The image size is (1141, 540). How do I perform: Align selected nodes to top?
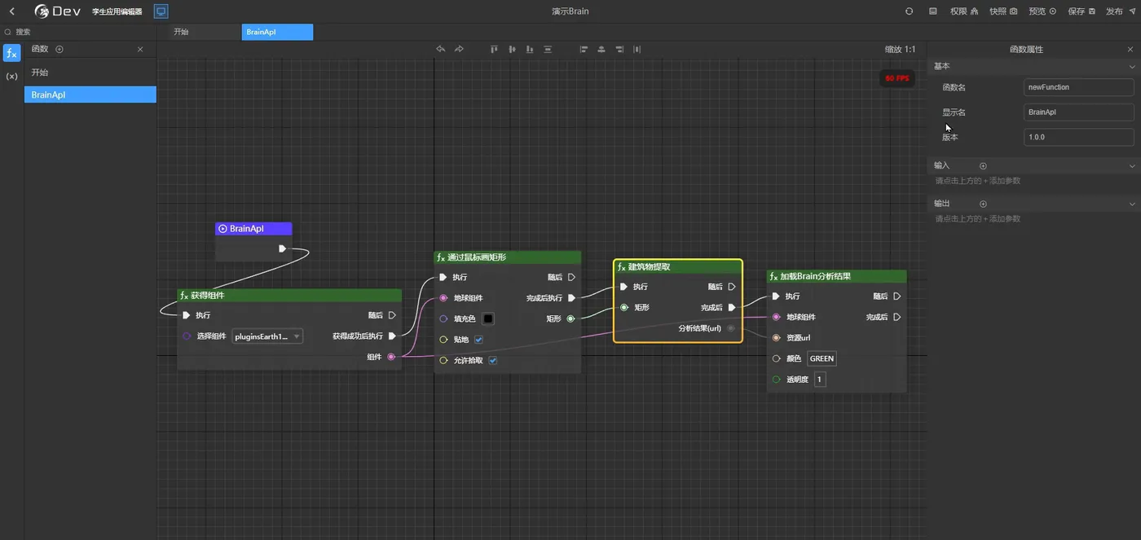click(494, 50)
